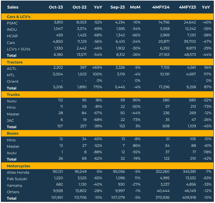Click JAC Oct-22 value 19
The height and width of the screenshot is (203, 215).
(x=85, y=120)
